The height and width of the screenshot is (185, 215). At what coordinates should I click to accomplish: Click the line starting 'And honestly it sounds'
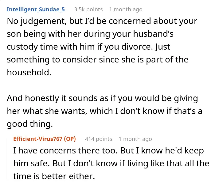102,99
